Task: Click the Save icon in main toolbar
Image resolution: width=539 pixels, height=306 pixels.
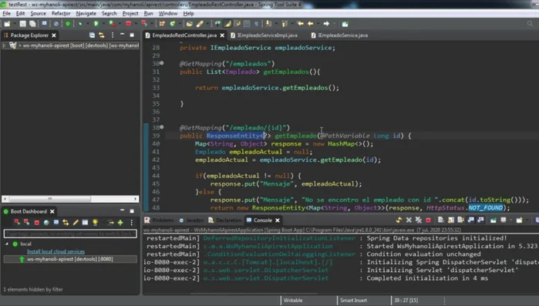Action: pos(22,24)
